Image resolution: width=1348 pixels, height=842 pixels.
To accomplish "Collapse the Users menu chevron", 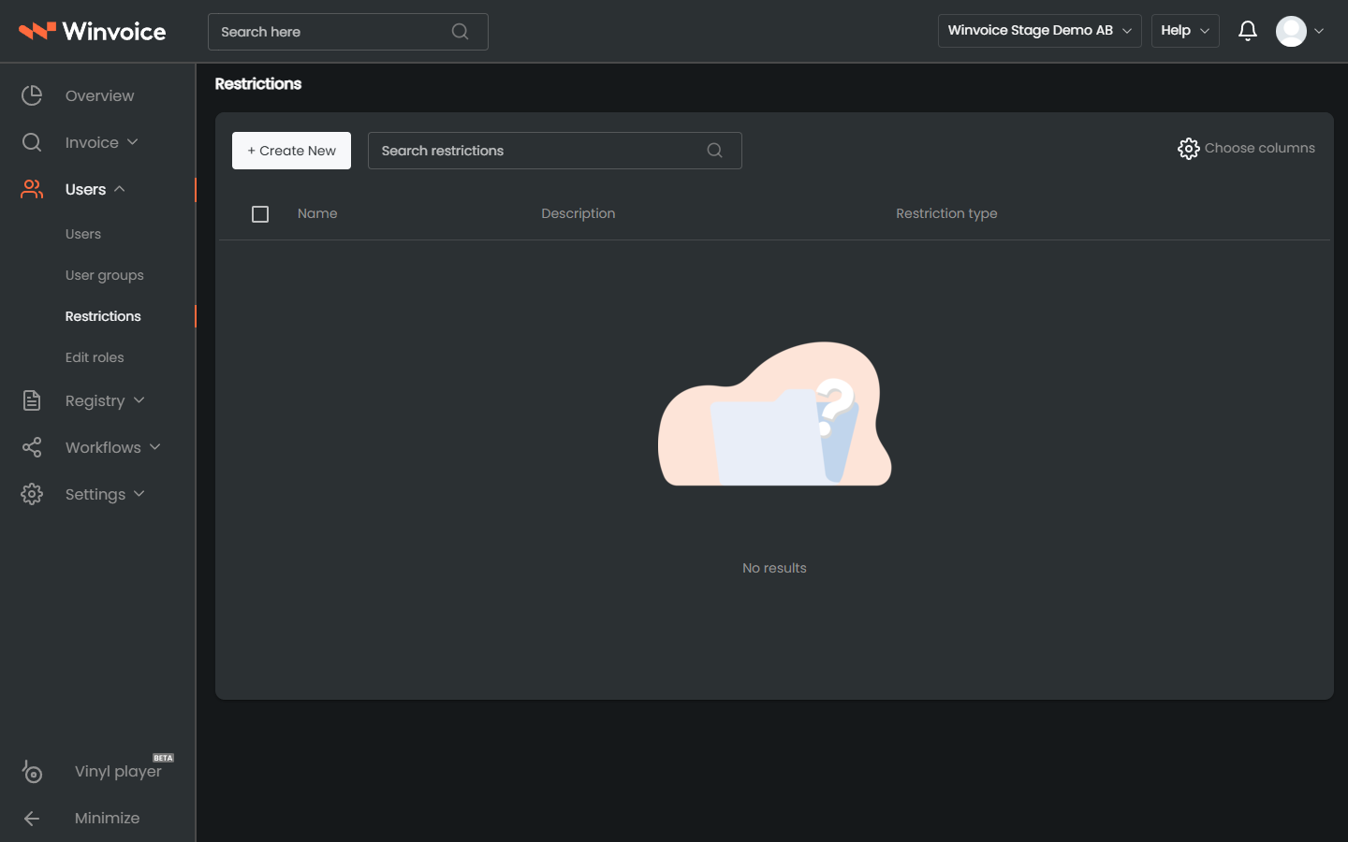I will 119,189.
